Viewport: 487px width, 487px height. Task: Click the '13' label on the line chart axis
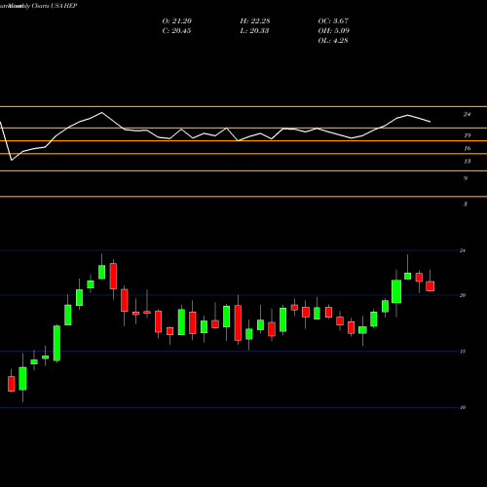(467, 162)
